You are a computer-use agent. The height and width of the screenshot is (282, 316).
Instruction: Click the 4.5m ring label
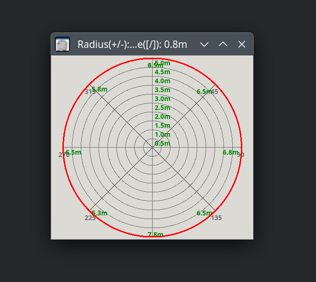coord(162,72)
